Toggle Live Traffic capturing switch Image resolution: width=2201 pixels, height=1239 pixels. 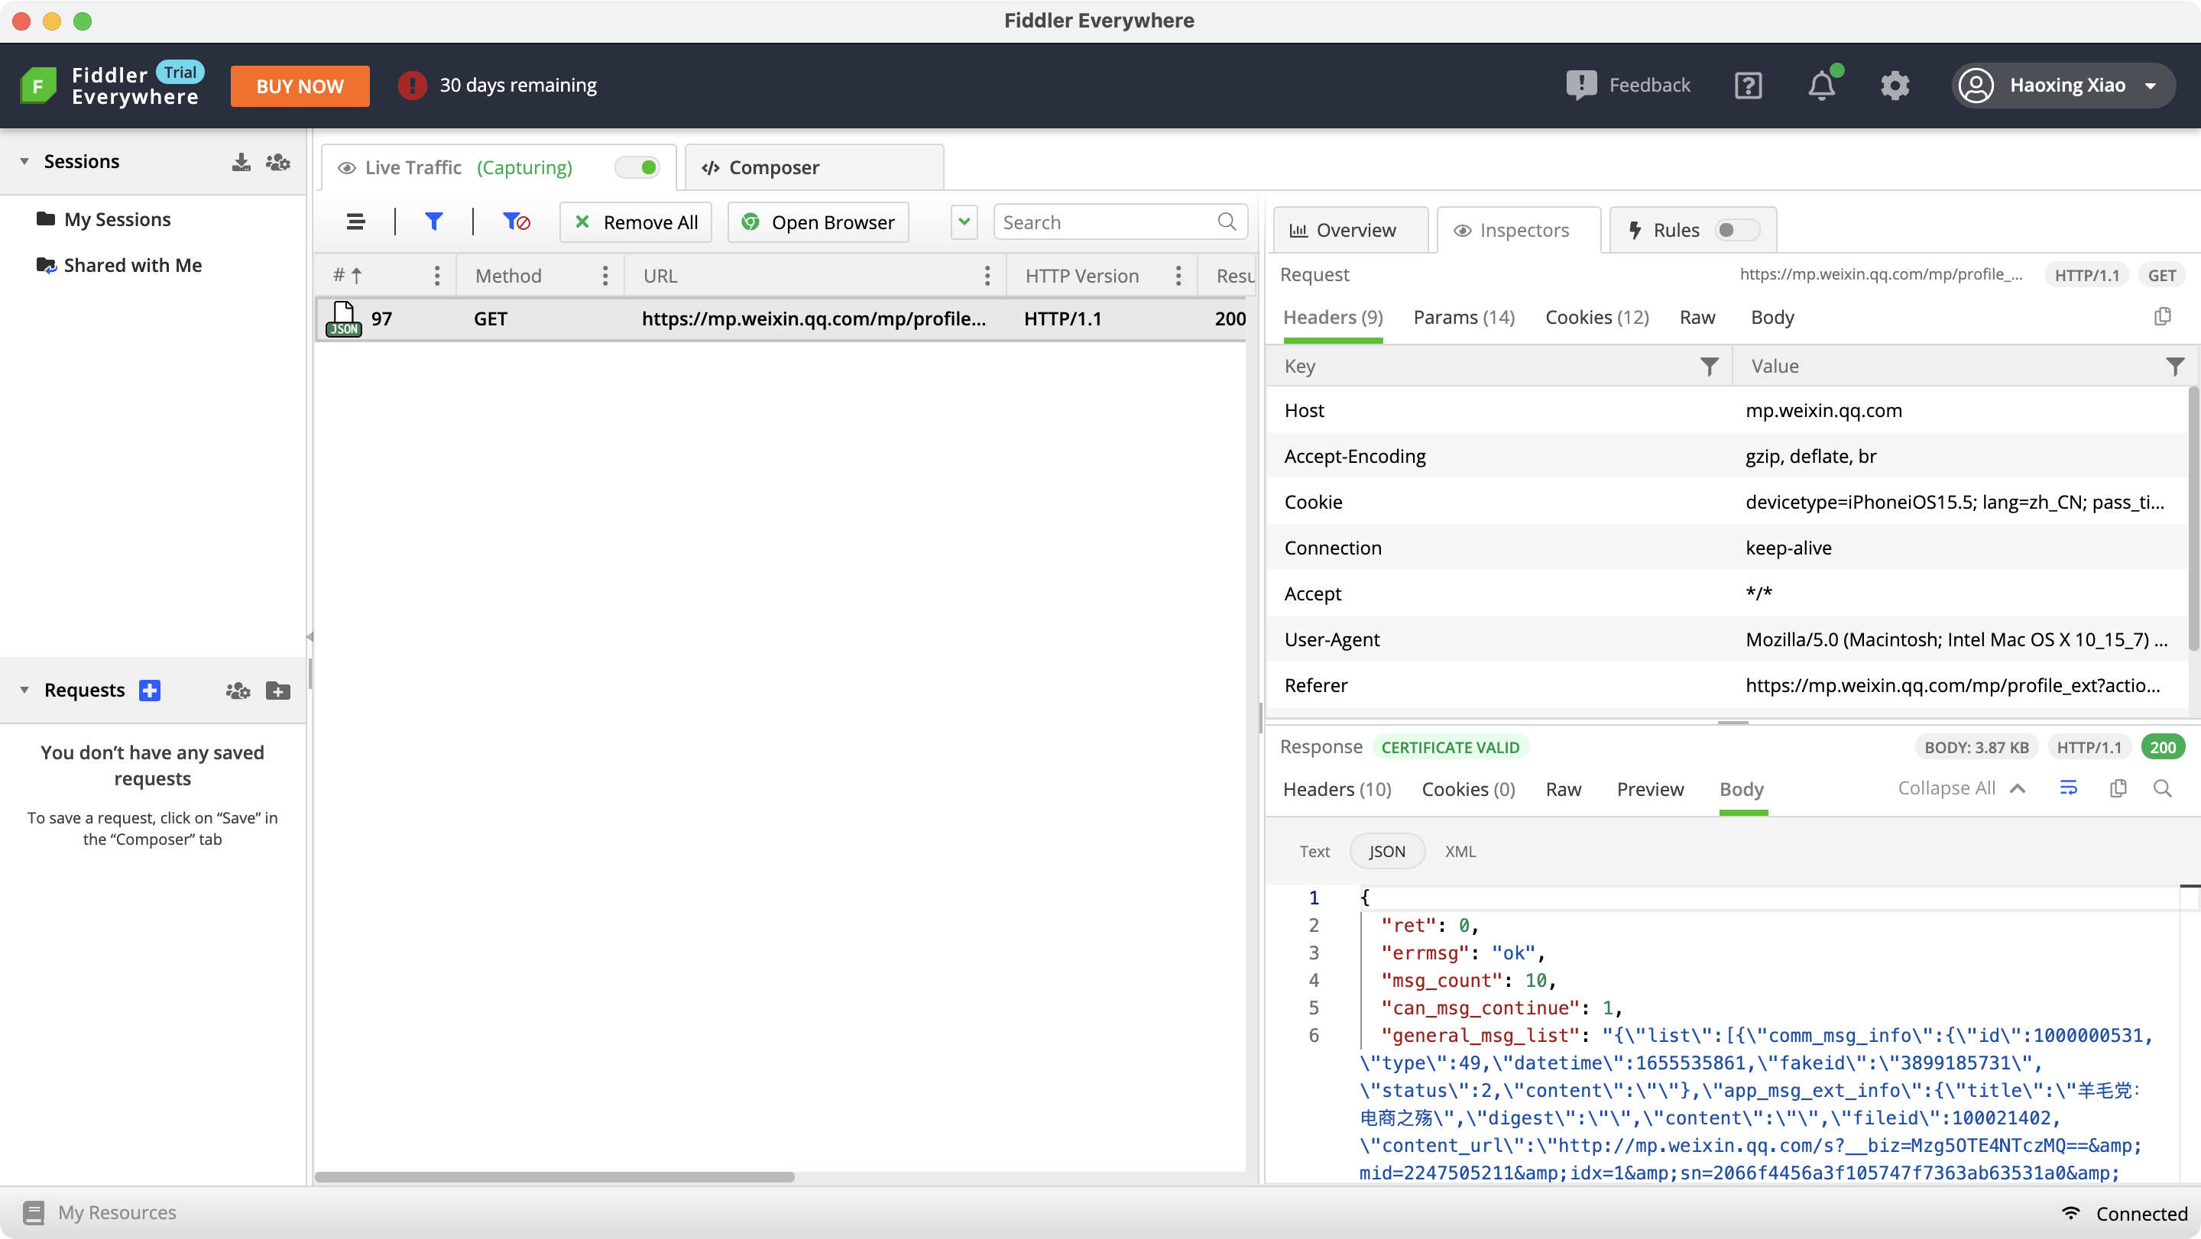(638, 167)
